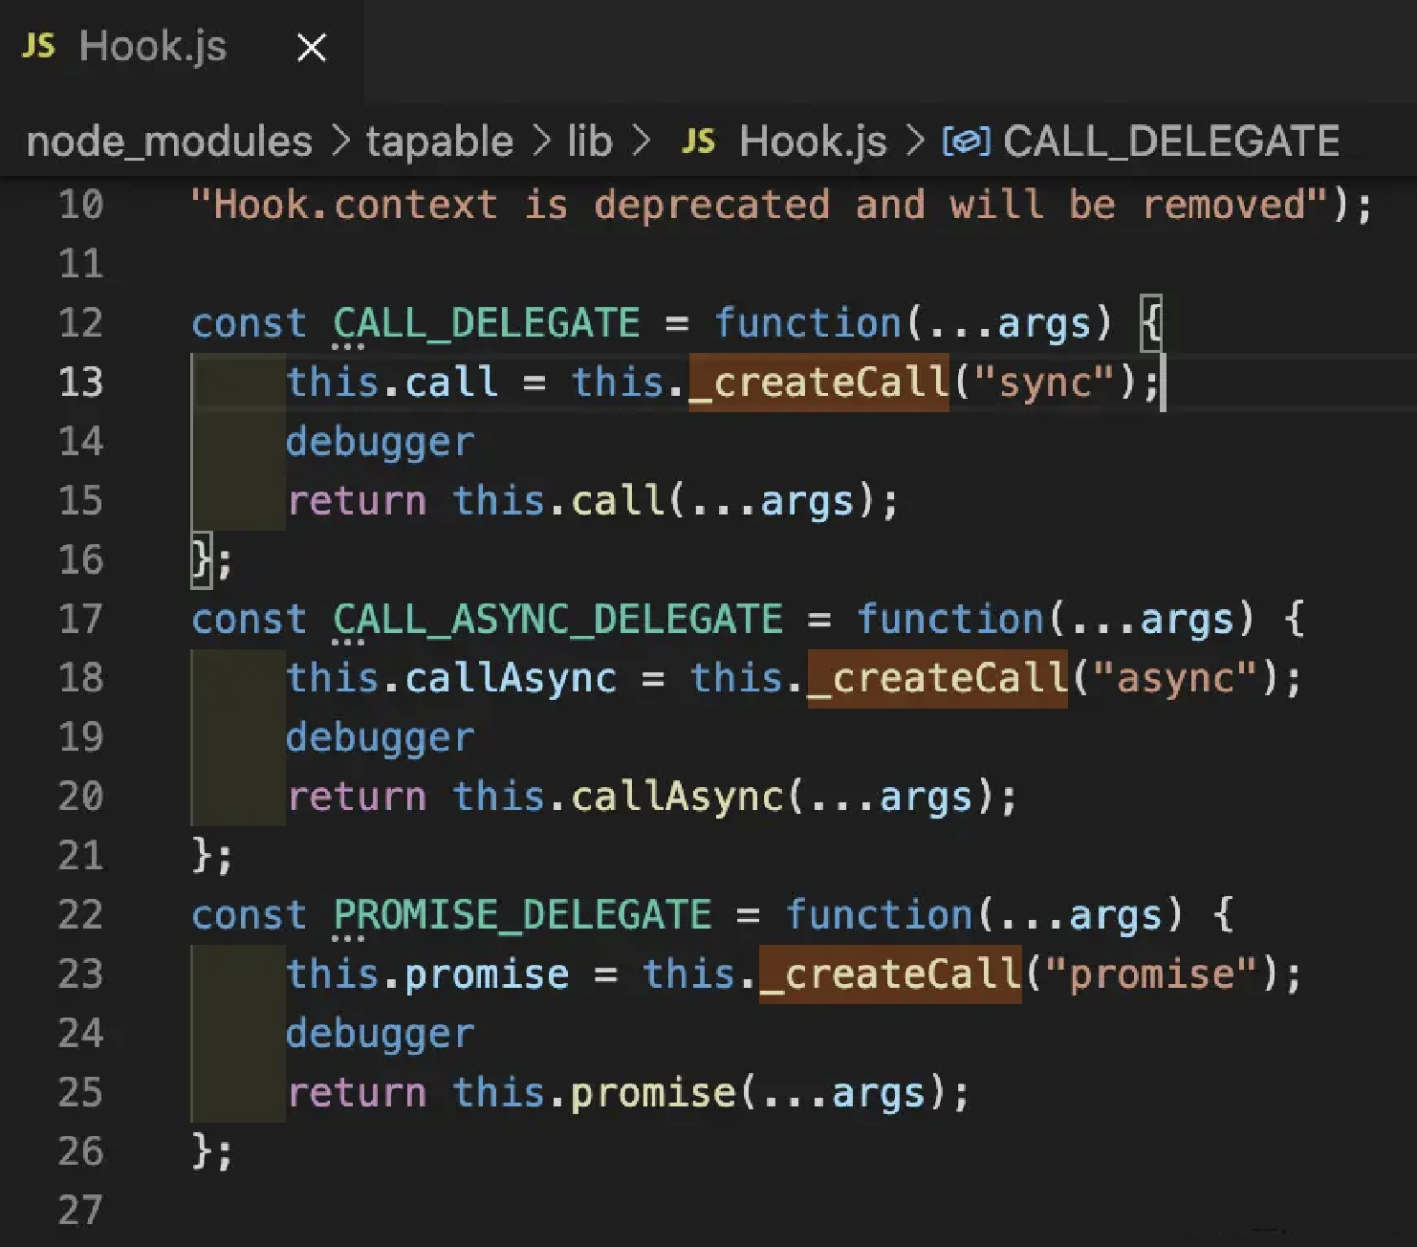Click line number 17 in gutter
The height and width of the screenshot is (1247, 1417).
pos(80,620)
